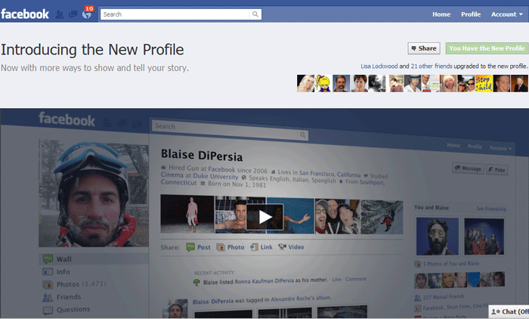Screen dimensions: 529x319
Task: Open the friend requests icon in top bar
Action: tap(60, 14)
